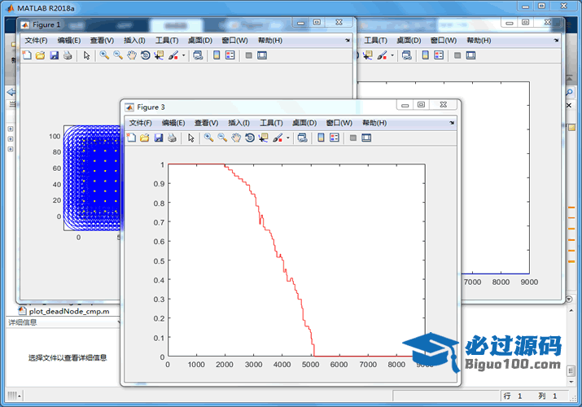Screen dimensions: 582x407
Task: Show Plot Tools icon in back figure toolbar
Action: pyautogui.click(x=470, y=55)
